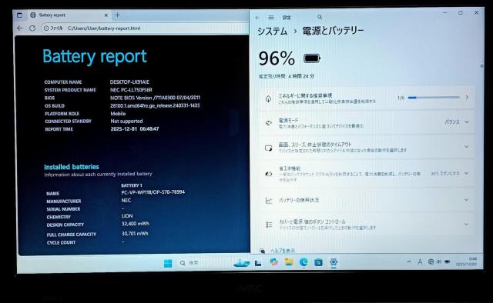
Task: Open the taskbar clock and date
Action: [467, 261]
